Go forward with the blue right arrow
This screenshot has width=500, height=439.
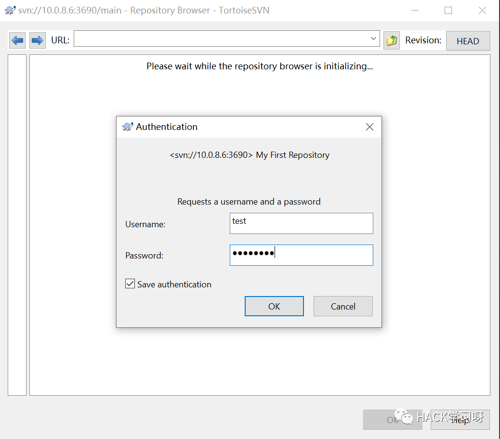(x=37, y=40)
